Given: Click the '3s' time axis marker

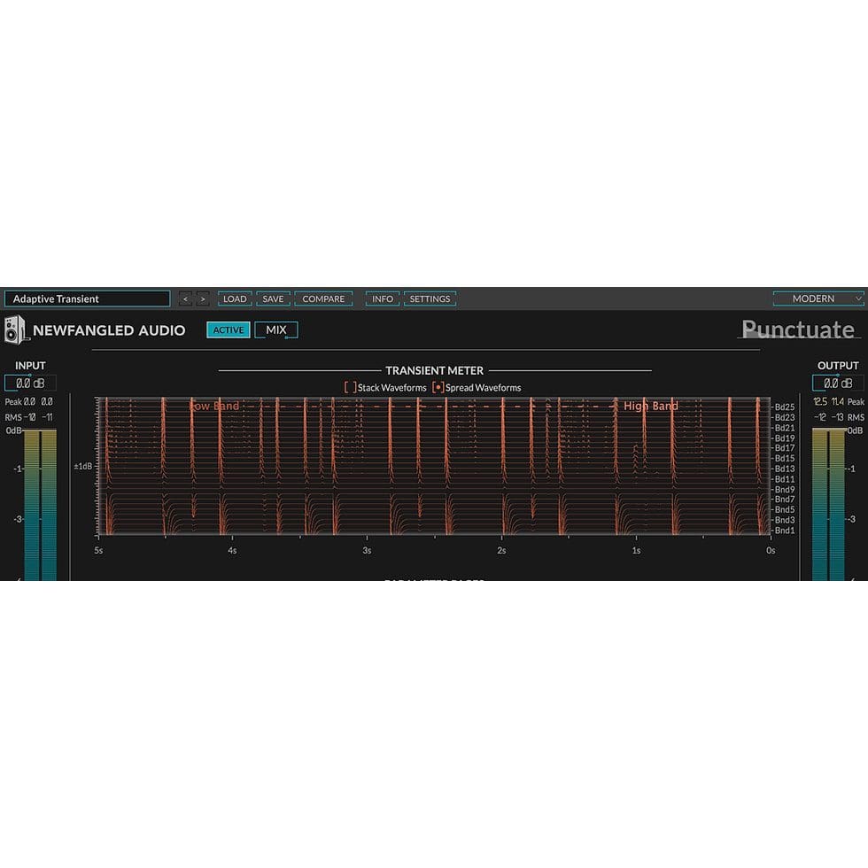Looking at the screenshot, I should point(367,550).
